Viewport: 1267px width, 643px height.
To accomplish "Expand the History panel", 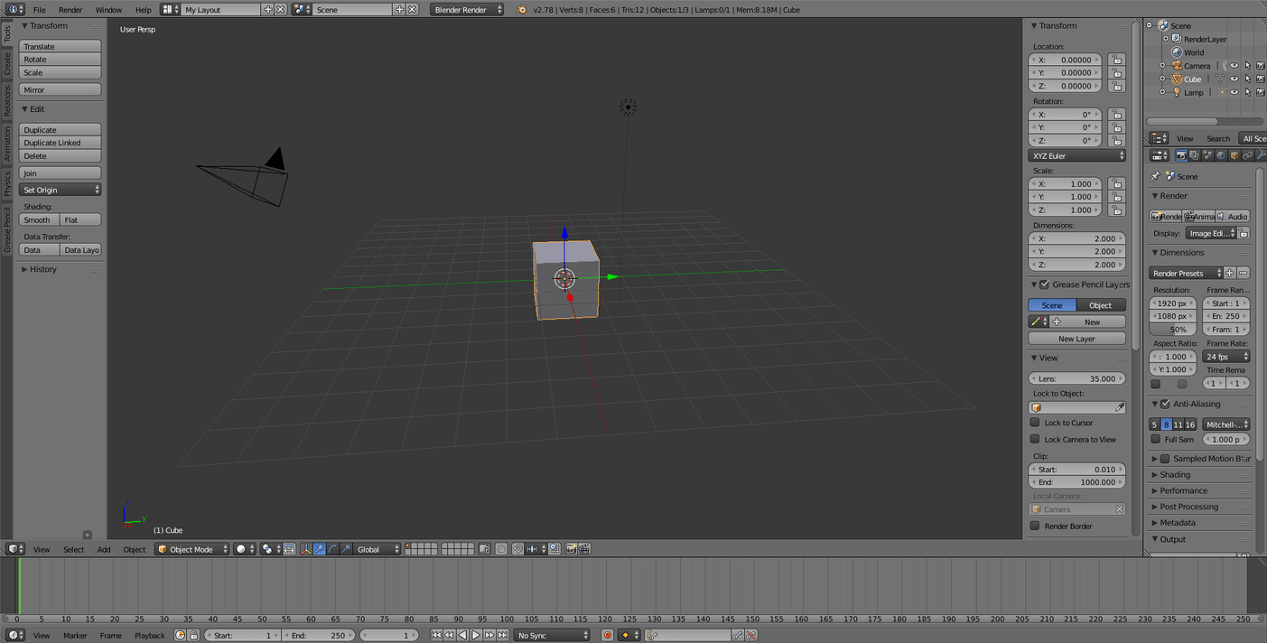I will 42,269.
